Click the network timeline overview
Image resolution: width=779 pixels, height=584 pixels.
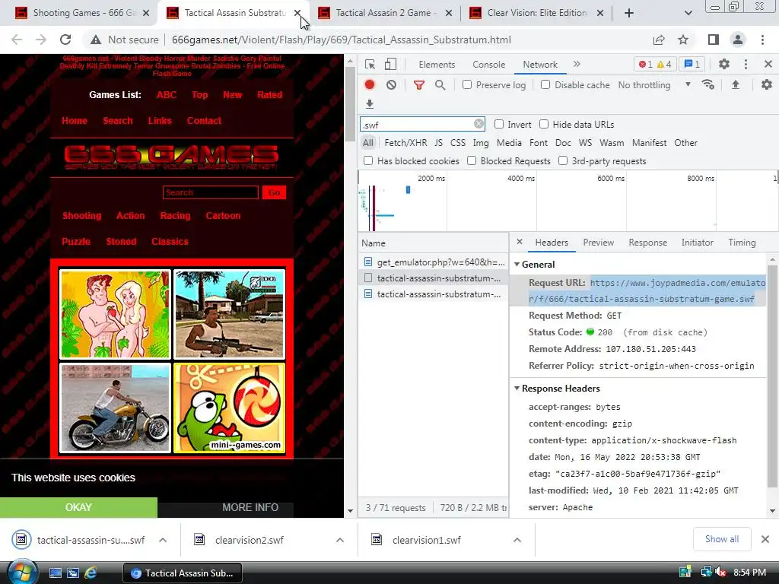(568, 201)
